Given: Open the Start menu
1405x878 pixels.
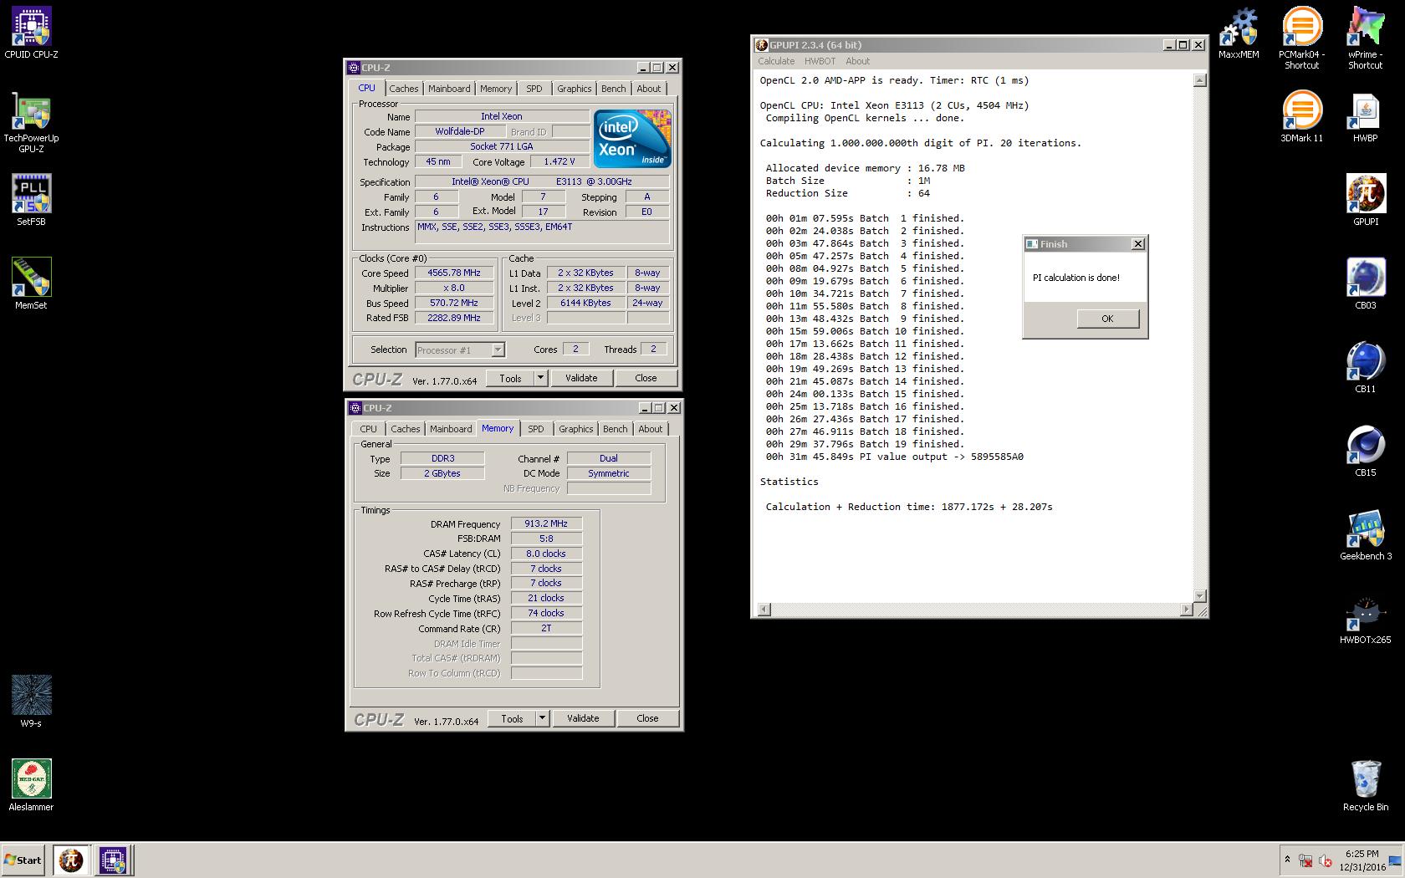Looking at the screenshot, I should click(23, 860).
